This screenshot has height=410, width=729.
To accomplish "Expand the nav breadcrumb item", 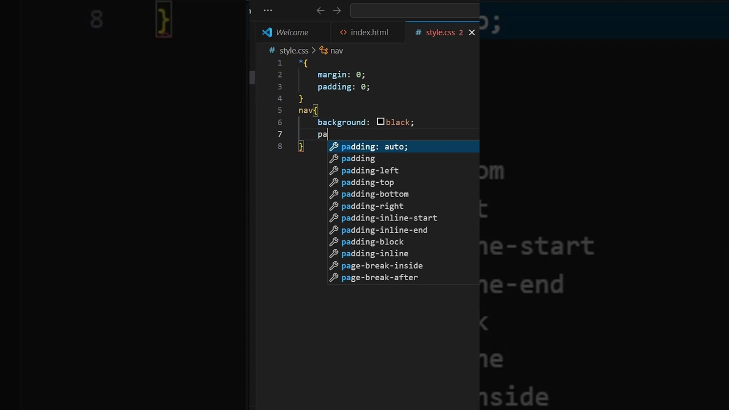I will click(x=331, y=51).
